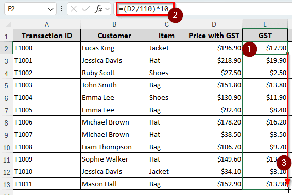Click the Select All corner triangle
The image size is (292, 195).
coord(8,24)
